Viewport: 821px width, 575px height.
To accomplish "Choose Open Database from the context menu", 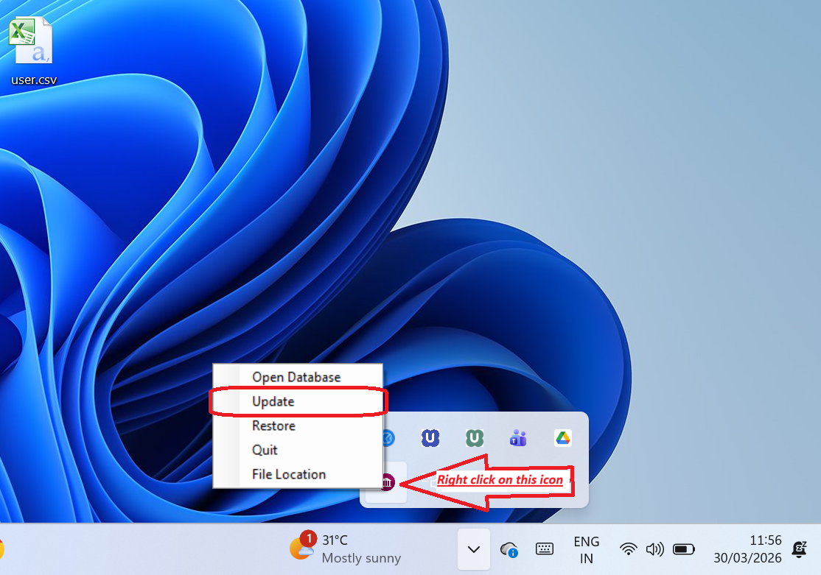I will [x=296, y=377].
